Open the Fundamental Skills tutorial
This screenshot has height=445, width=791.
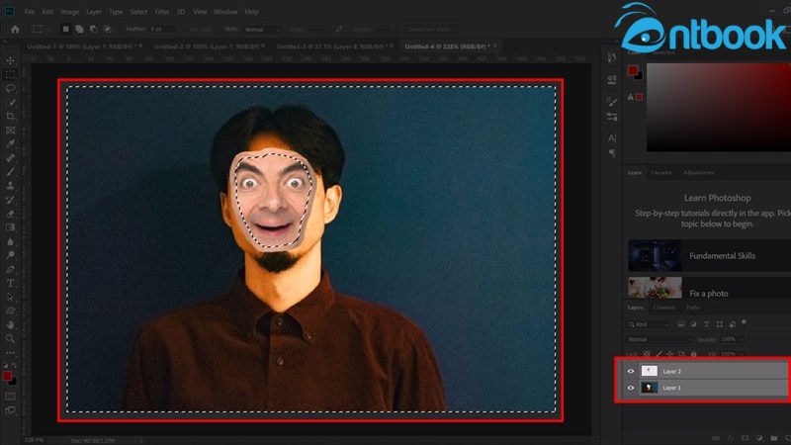coord(709,256)
